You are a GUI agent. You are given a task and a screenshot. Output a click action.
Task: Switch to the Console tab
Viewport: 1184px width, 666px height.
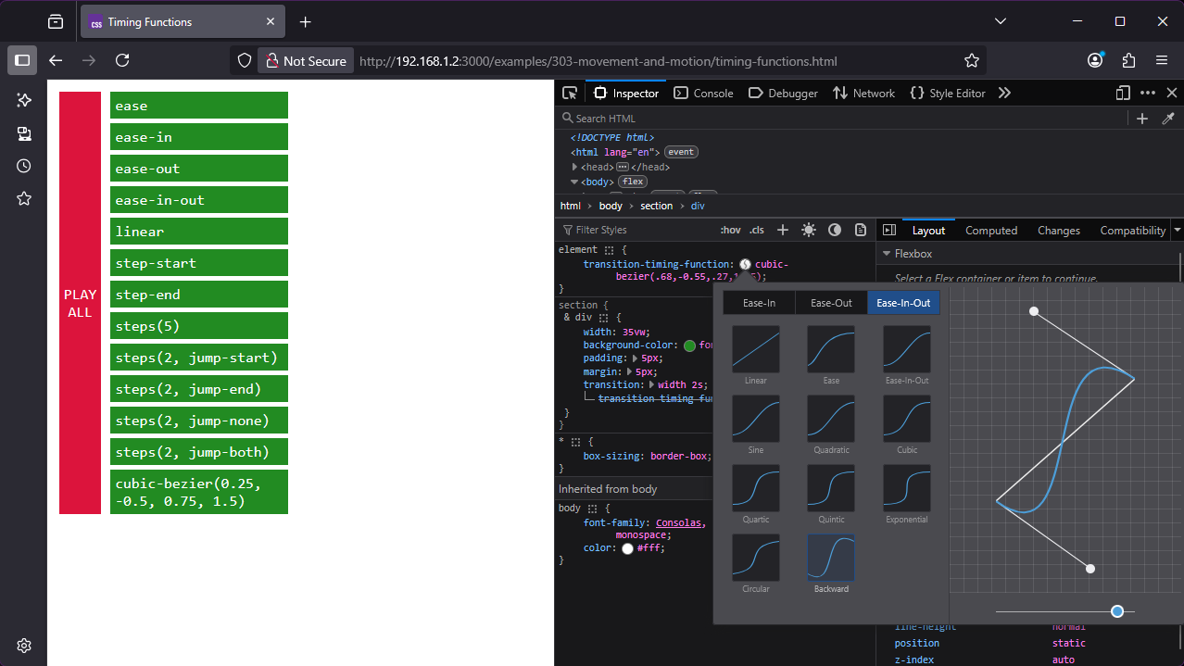point(703,93)
